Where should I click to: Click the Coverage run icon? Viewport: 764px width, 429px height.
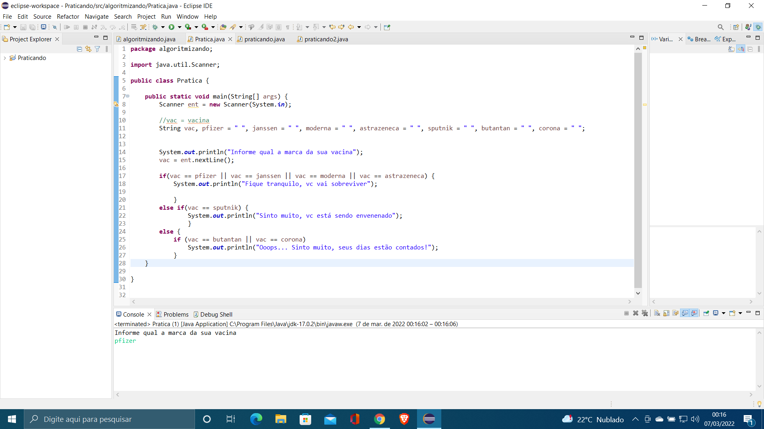pos(188,27)
